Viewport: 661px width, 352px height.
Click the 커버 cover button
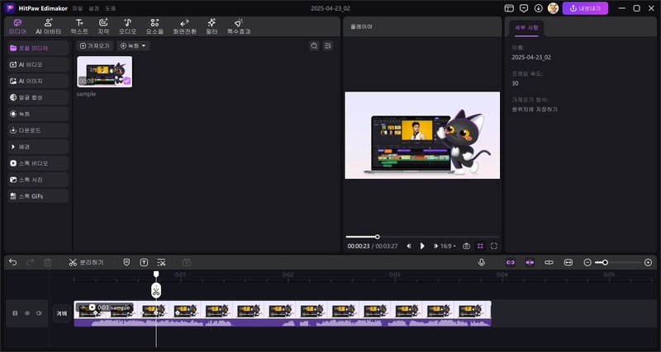[62, 313]
